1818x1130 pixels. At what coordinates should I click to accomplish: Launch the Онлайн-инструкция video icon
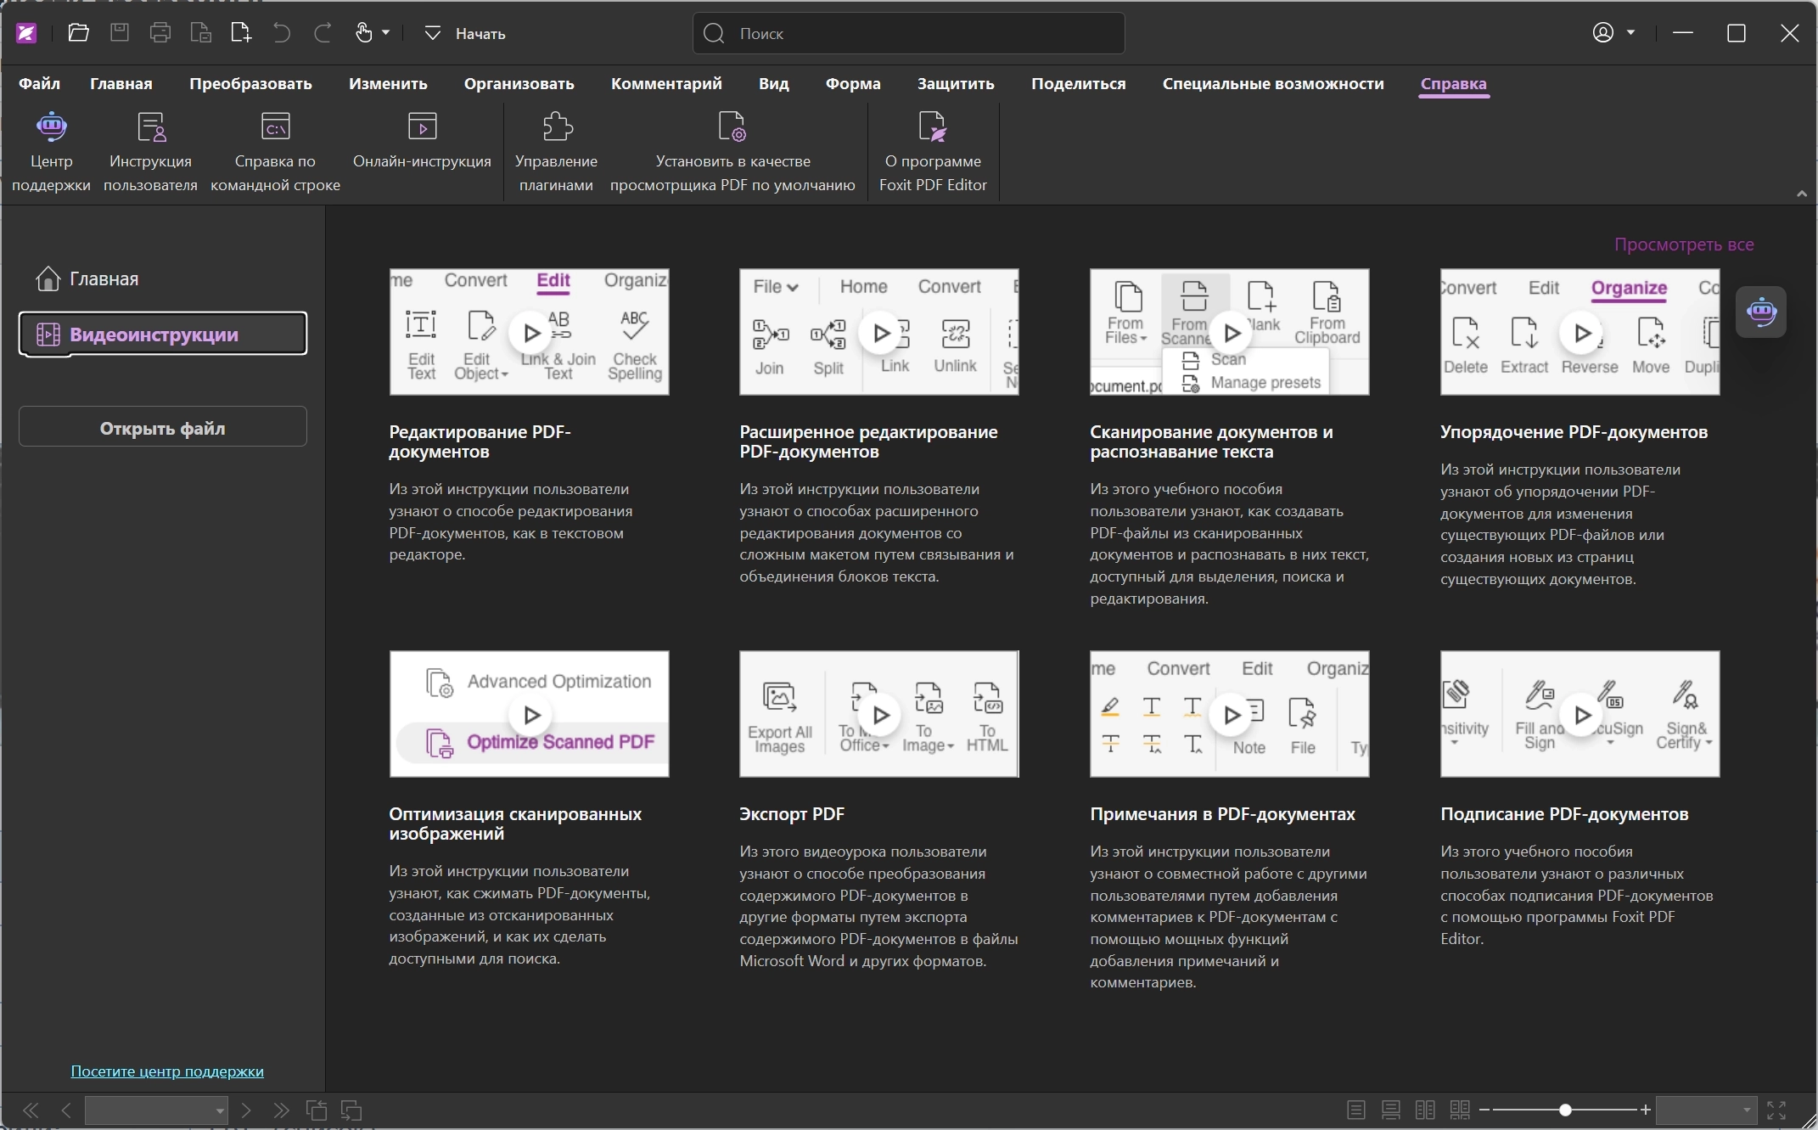pos(422,126)
